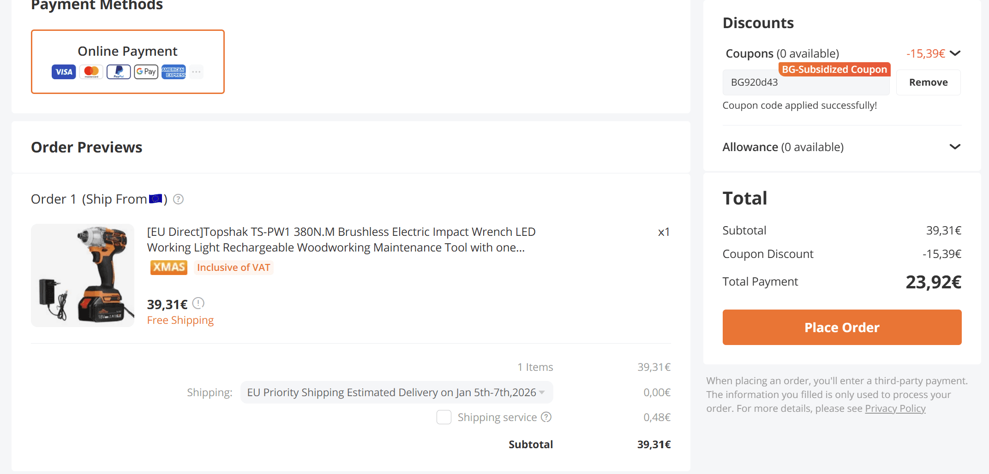989x474 pixels.
Task: Open the impact wrench product thumbnail
Action: coord(83,275)
